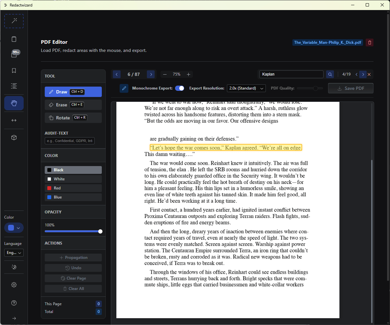Go to the next PDF page
The image size is (390, 325).
tap(151, 74)
